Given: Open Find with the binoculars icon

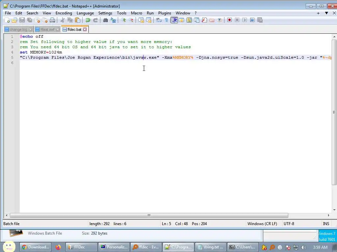Looking at the screenshot, I should tap(105, 20).
